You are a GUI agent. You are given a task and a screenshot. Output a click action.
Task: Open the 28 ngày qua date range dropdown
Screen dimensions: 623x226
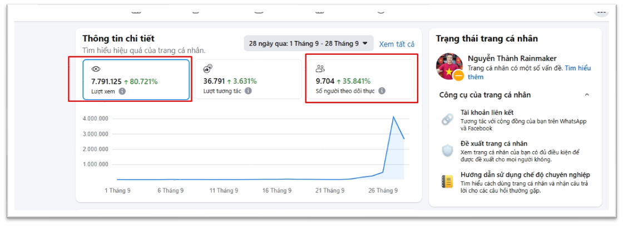pyautogui.click(x=309, y=44)
